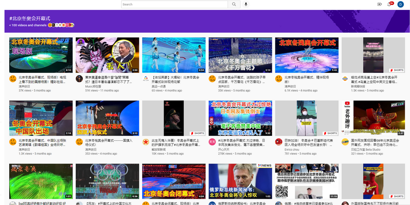
Task: Open the masked athlete Shorts thumbnail
Action: (x=307, y=118)
